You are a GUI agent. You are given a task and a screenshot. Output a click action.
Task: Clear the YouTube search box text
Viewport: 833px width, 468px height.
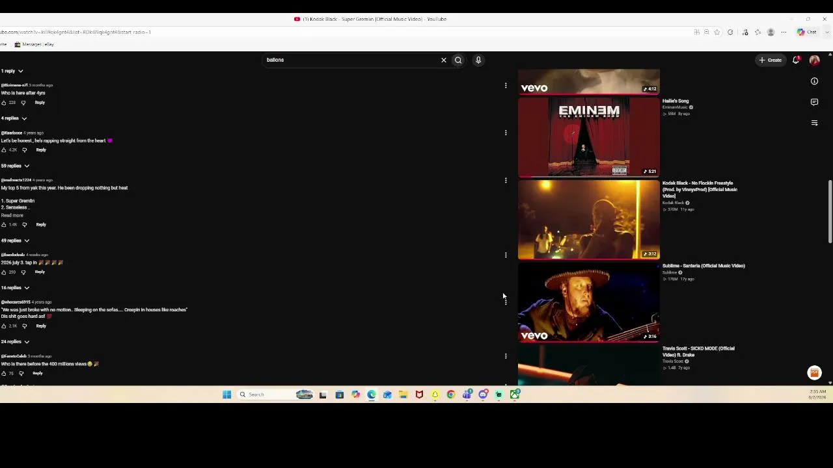[x=444, y=60]
